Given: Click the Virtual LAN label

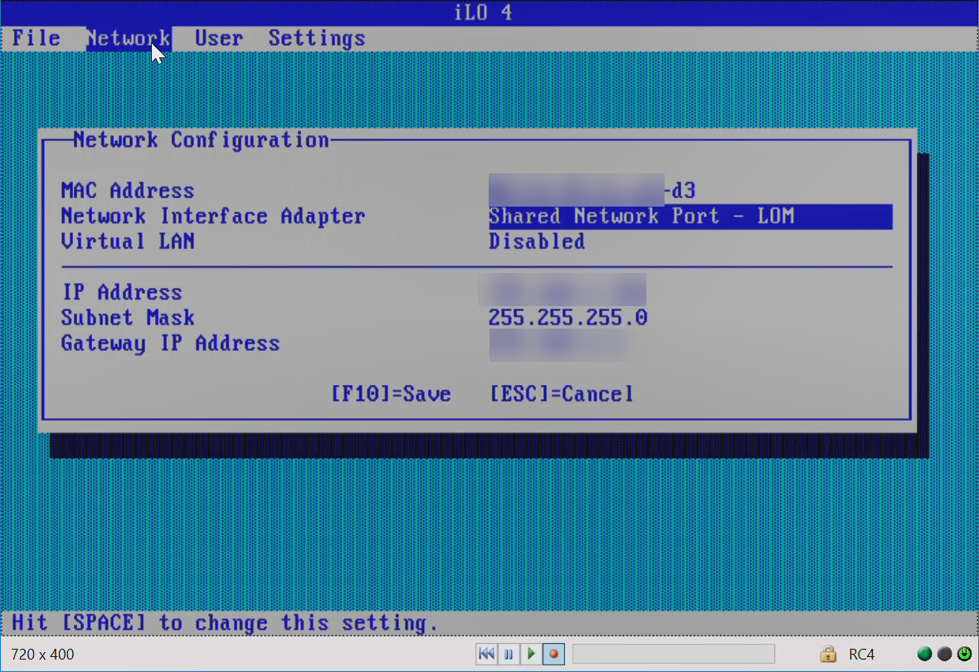Looking at the screenshot, I should tap(128, 241).
